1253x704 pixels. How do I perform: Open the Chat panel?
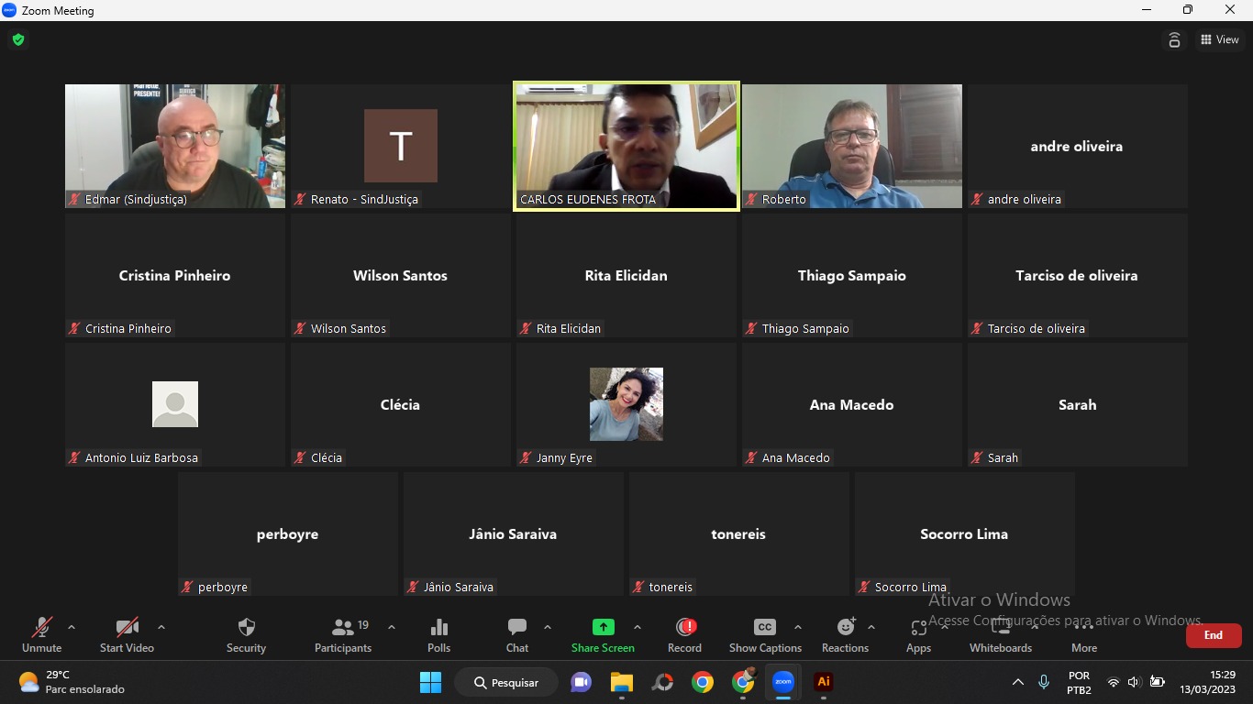pyautogui.click(x=517, y=634)
